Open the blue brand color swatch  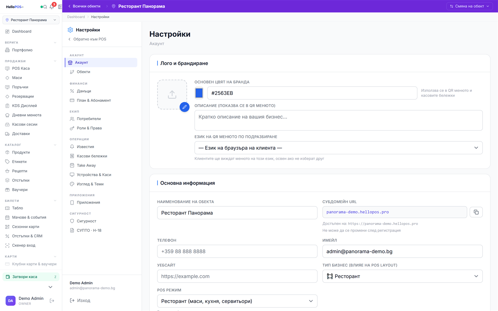click(199, 93)
